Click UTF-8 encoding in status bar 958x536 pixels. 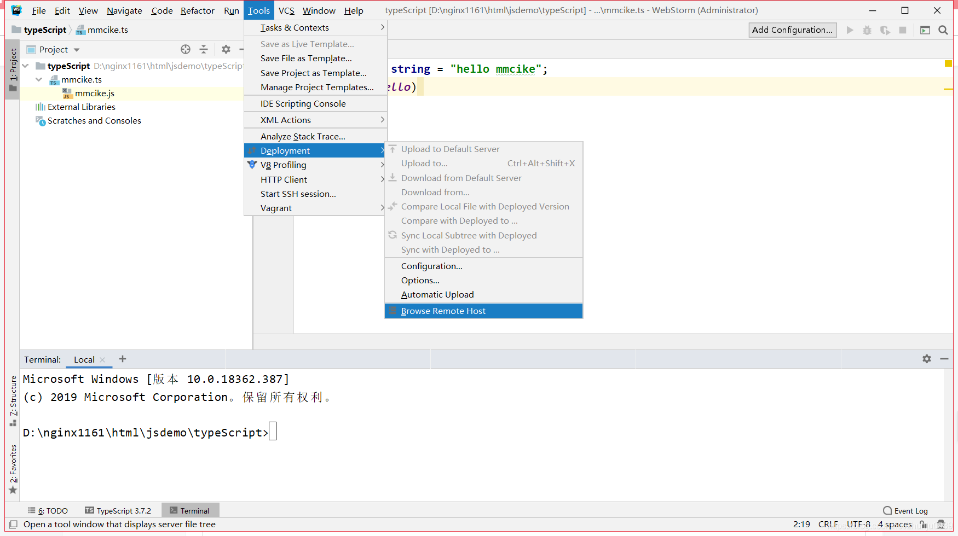pos(858,525)
